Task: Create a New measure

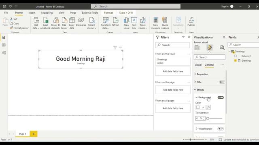Action: coord(155,23)
